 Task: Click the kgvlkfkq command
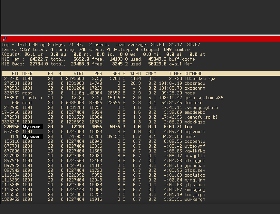click(x=195, y=151)
